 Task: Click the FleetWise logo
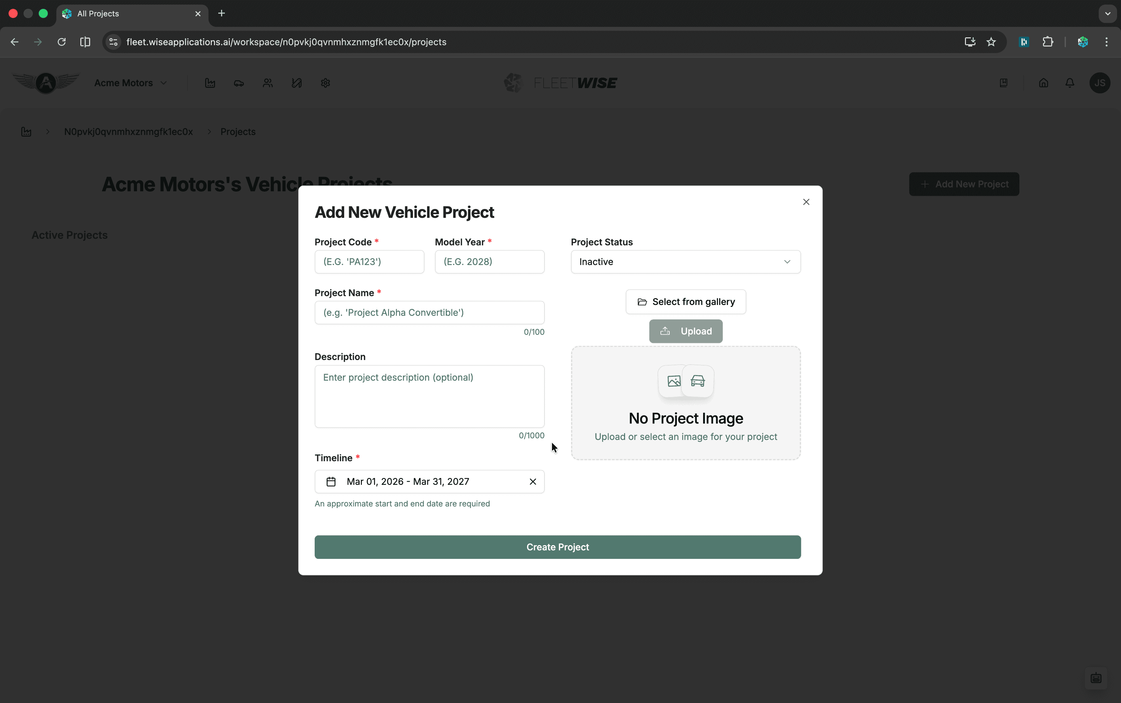(x=560, y=83)
